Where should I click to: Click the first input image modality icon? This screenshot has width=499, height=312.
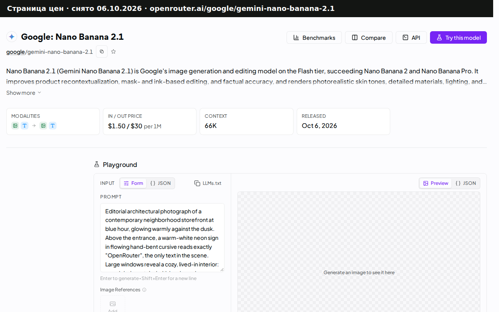[15, 126]
